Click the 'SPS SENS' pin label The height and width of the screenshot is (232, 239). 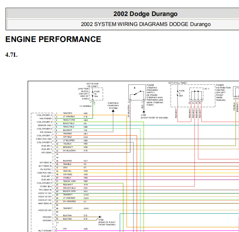coord(47,153)
